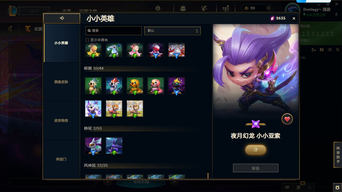The width and height of the screenshot is (342, 192).
Task: Select the purple lightning 银翼 thumbnail
Action: (177, 86)
